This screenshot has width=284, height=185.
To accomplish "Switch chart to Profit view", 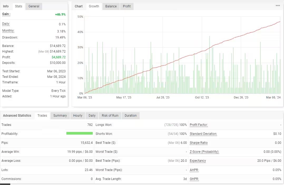I will (127, 6).
